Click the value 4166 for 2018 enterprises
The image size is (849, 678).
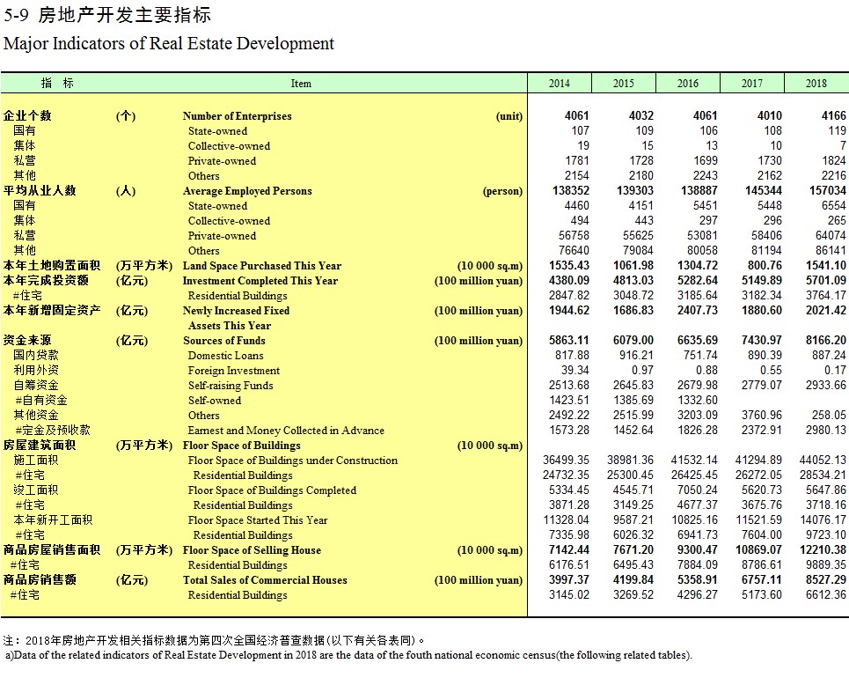(833, 115)
